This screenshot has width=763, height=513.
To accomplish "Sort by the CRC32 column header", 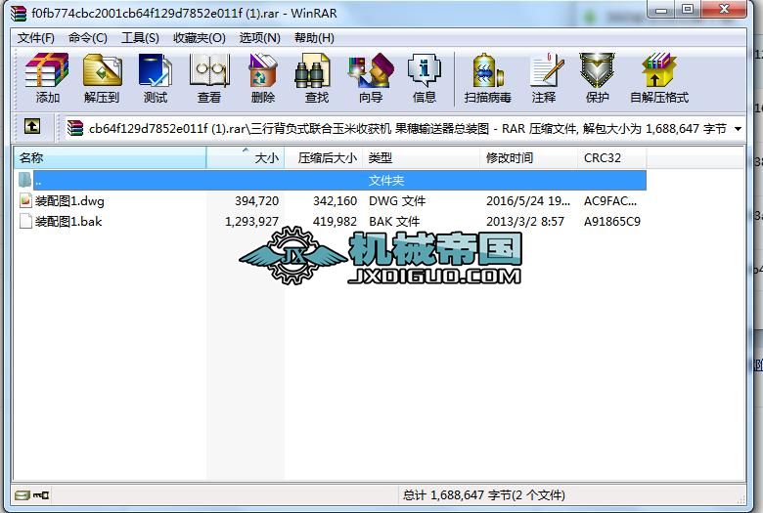I will pos(612,158).
